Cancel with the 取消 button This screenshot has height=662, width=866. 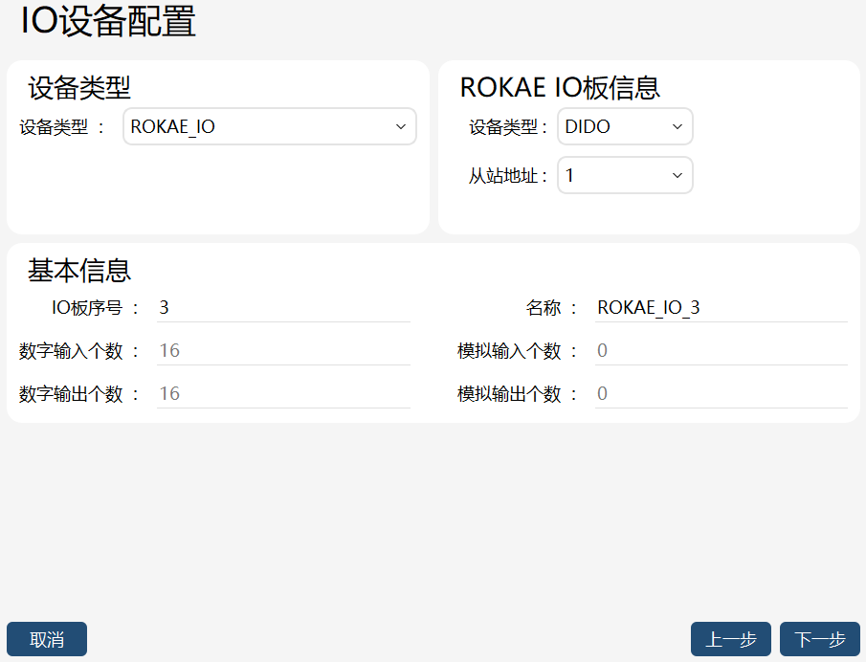[x=47, y=639]
